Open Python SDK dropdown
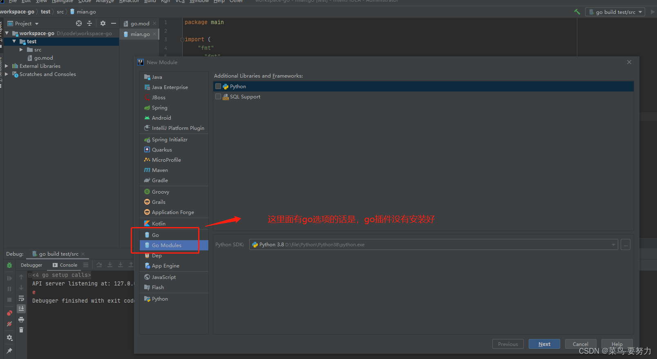Viewport: 657px width, 359px height. 434,244
